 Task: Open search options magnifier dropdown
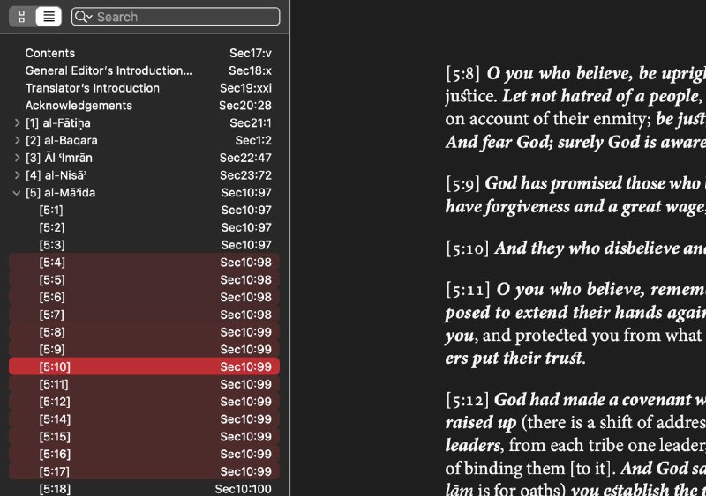[83, 17]
